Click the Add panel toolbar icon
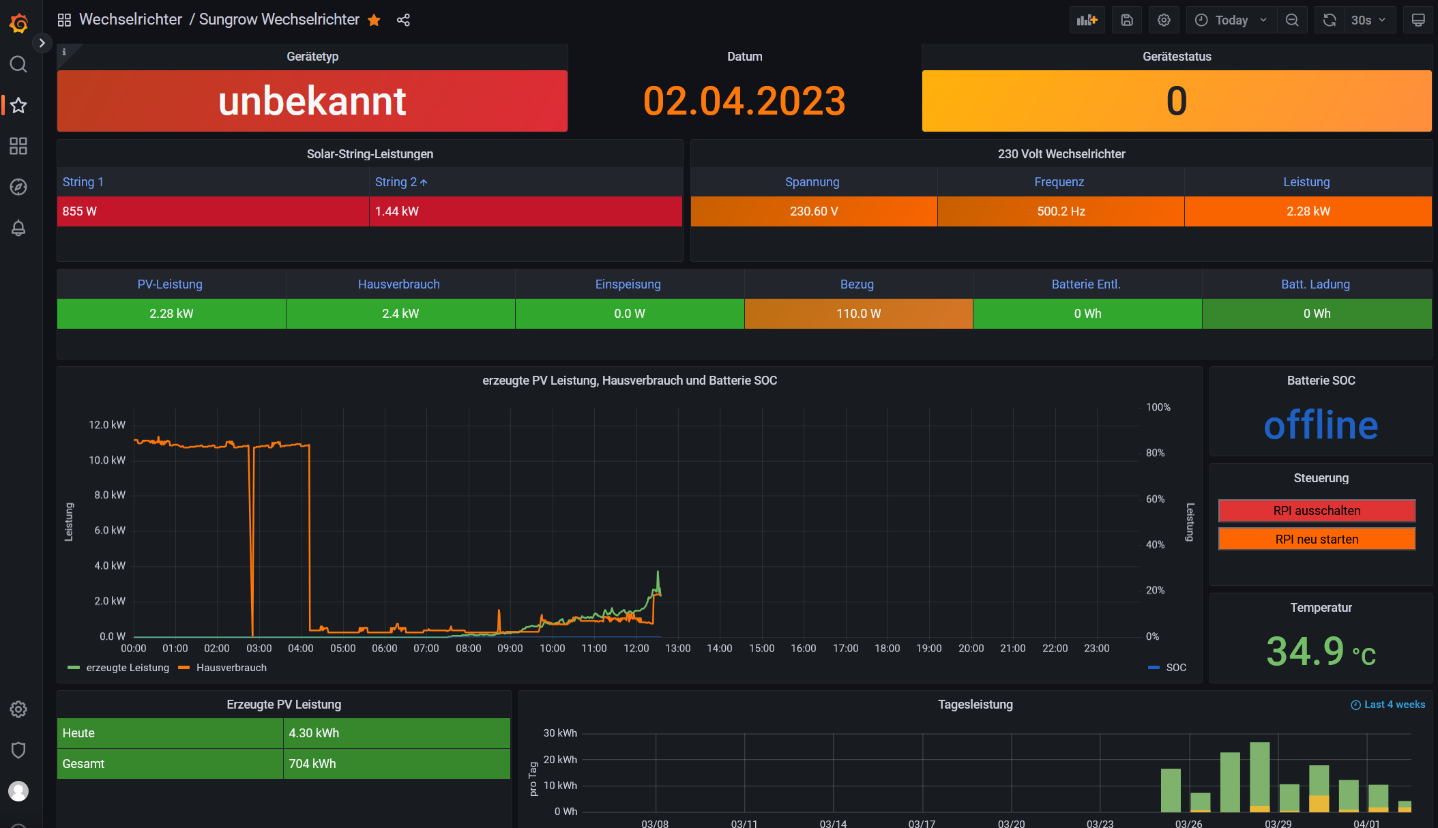This screenshot has width=1438, height=828. coord(1087,20)
